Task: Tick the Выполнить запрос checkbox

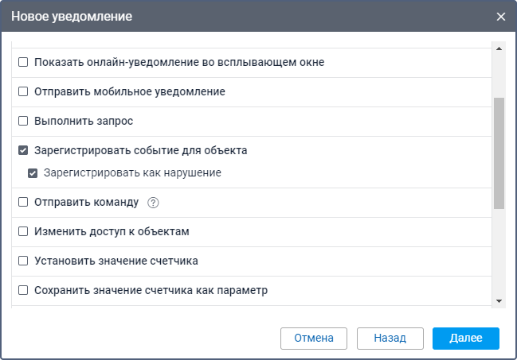Action: (23, 122)
